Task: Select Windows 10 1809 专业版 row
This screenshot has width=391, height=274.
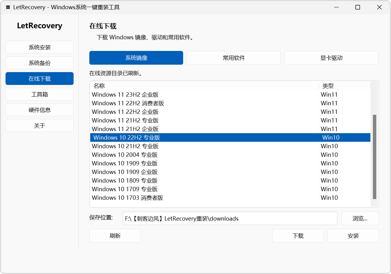Action: 230,180
